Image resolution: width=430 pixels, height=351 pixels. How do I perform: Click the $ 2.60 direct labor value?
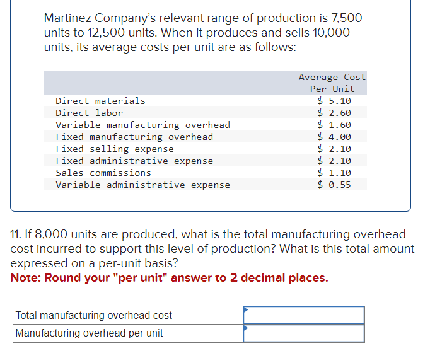pos(334,113)
